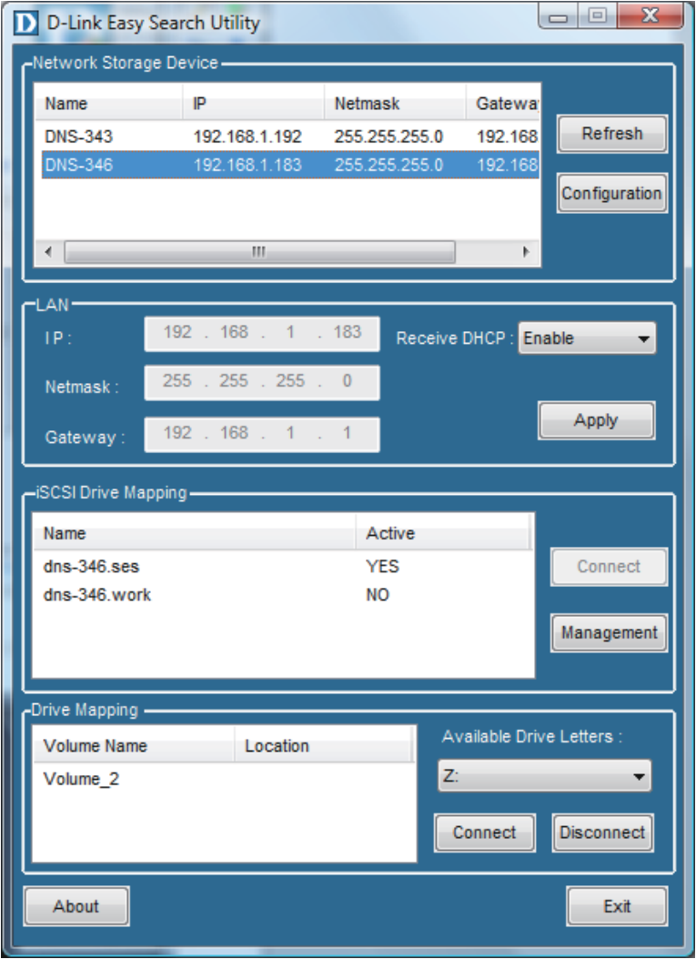Refresh the network storage device list
The height and width of the screenshot is (959, 696).
pos(611,134)
